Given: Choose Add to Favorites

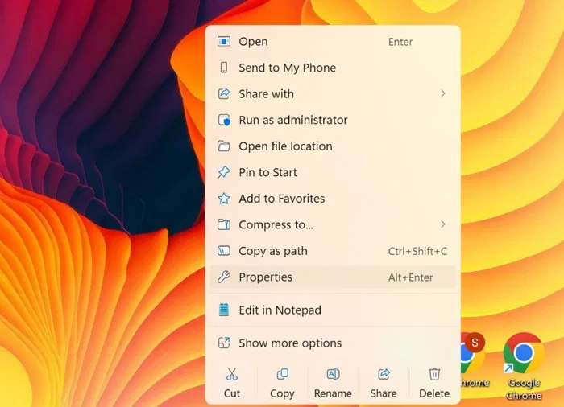Looking at the screenshot, I should [x=333, y=199].
